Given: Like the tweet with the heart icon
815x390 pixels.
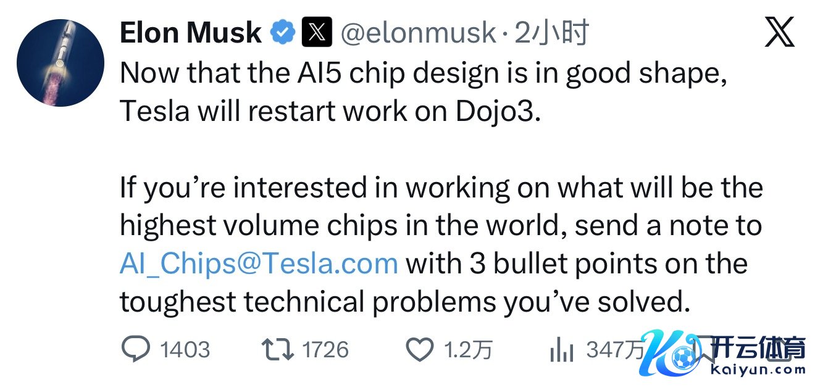Looking at the screenshot, I should [420, 351].
